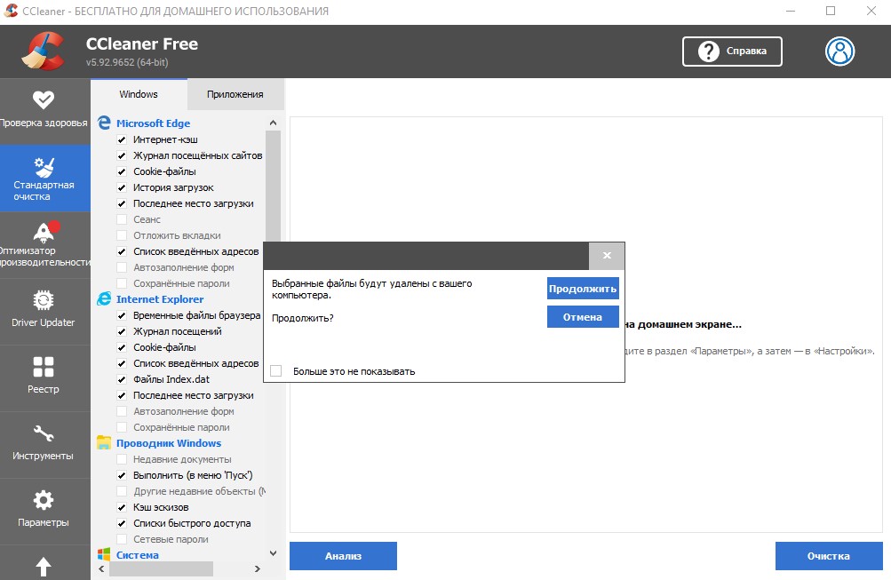The height and width of the screenshot is (580, 891).
Task: Enable Недавние документы under Проводник Windows
Action: [121, 459]
